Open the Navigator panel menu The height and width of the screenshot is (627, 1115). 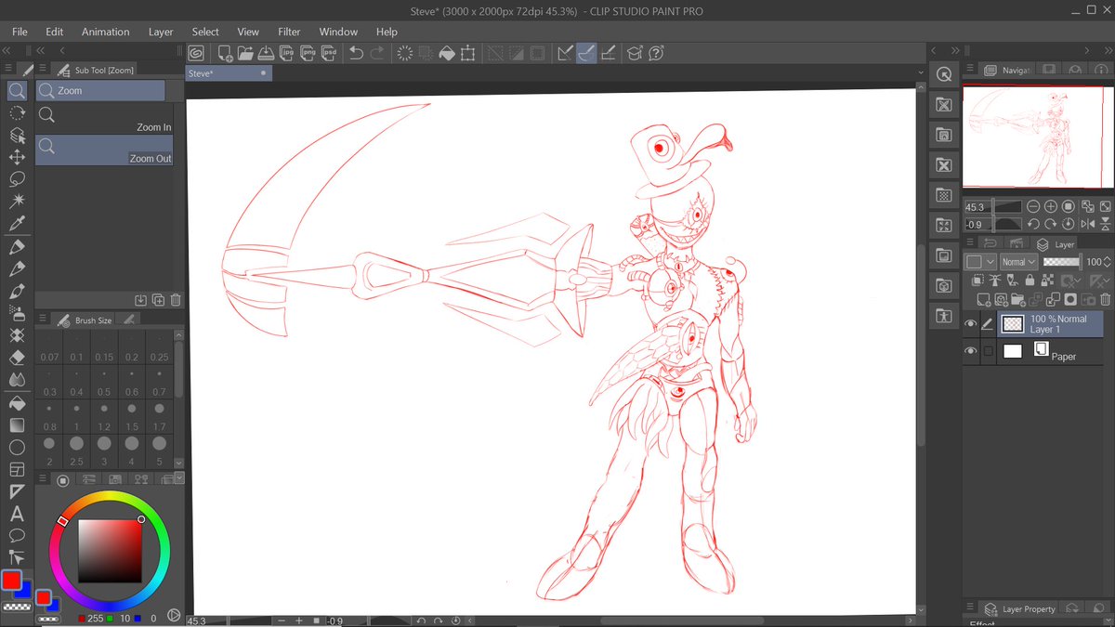point(971,70)
